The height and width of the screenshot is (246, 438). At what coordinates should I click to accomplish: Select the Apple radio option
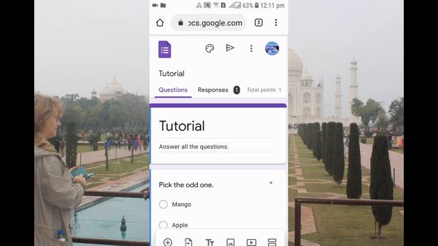coord(163,225)
